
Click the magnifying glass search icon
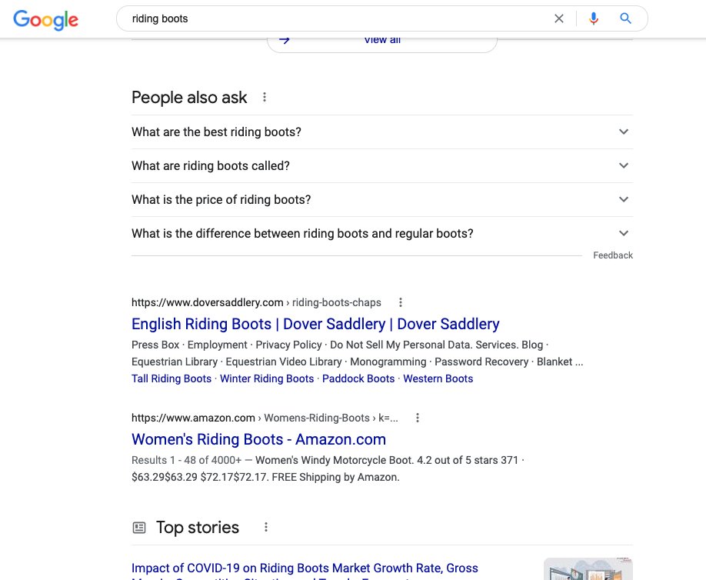[625, 18]
